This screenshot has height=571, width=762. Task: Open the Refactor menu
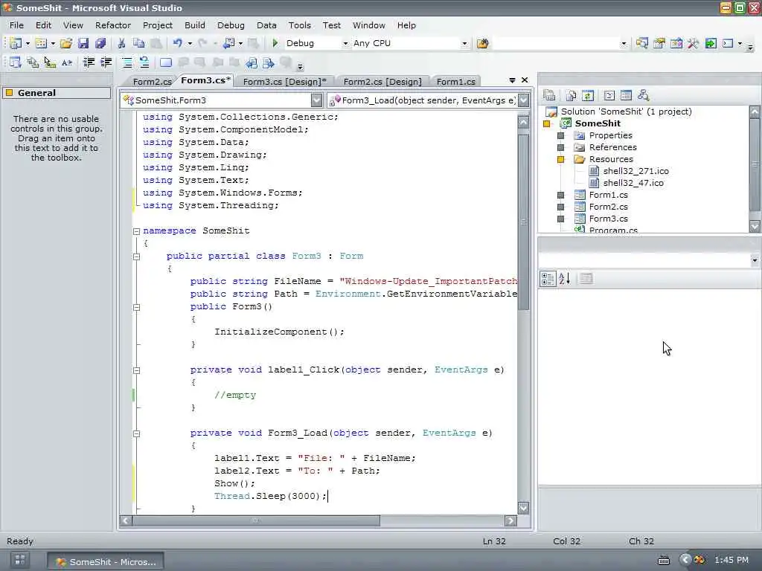click(113, 25)
